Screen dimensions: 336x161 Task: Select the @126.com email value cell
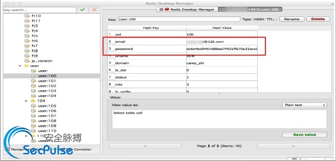(222, 42)
